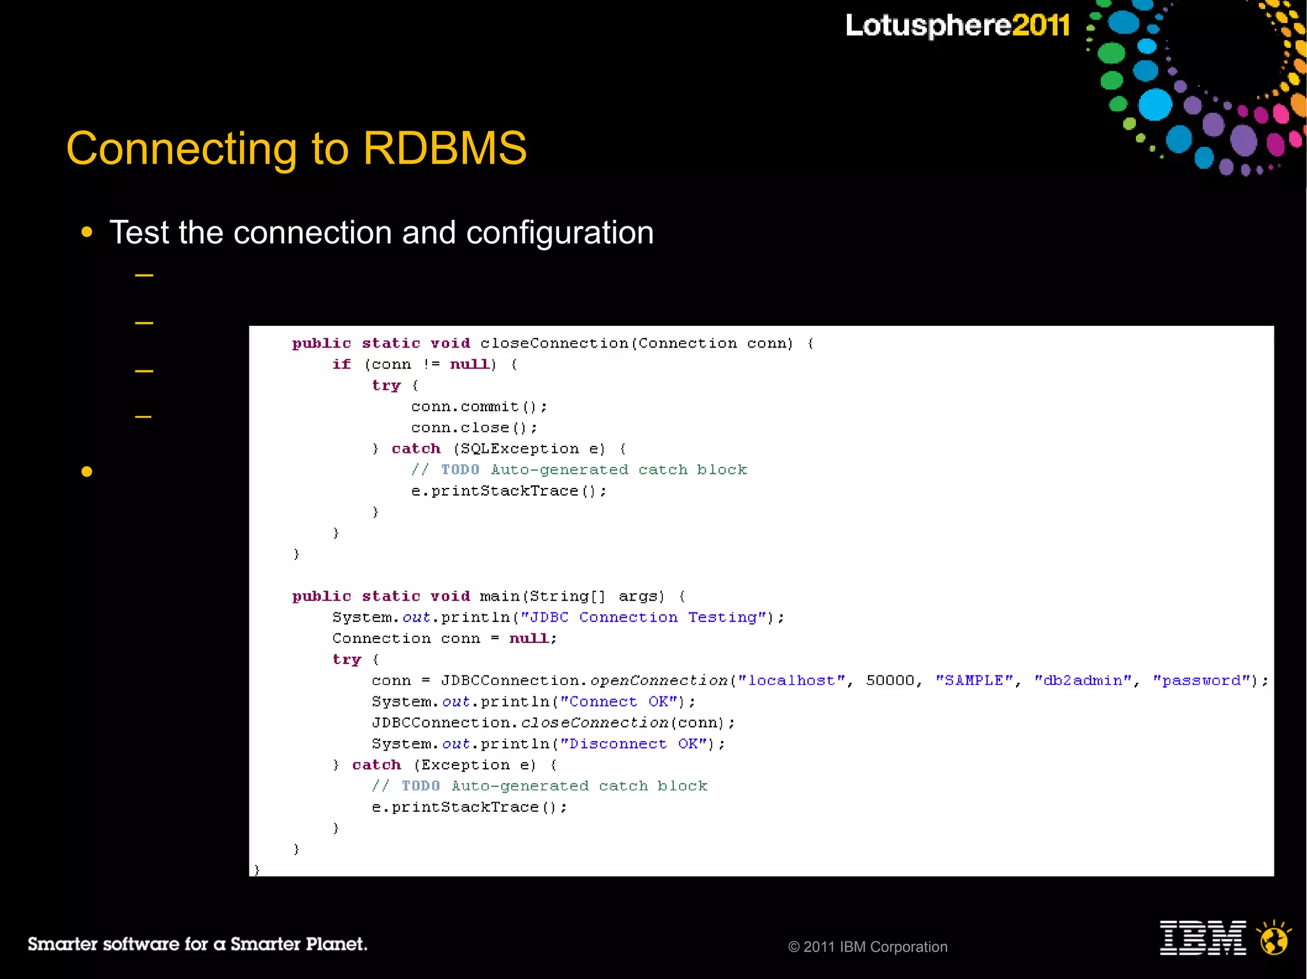
Task: Click the "Disconnect OK" println line
Action: point(548,744)
